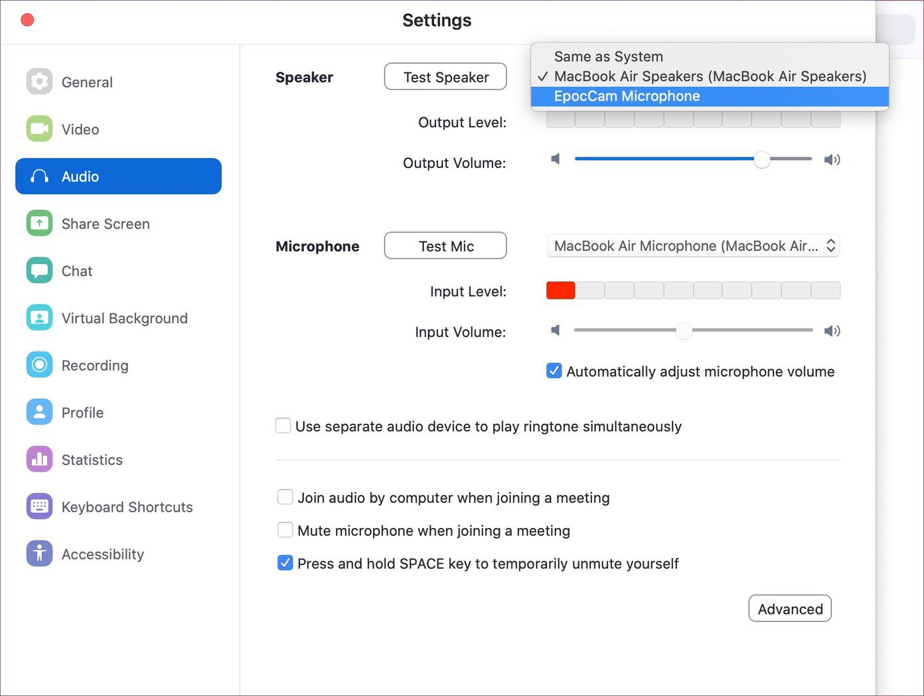Click the Output Volume slider handle
This screenshot has width=924, height=696.
pyautogui.click(x=762, y=159)
